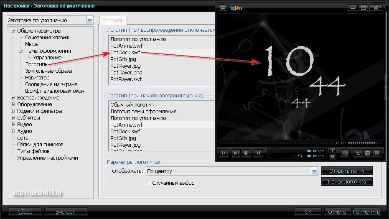Confirm settings with the 'OK' button

tap(308, 212)
